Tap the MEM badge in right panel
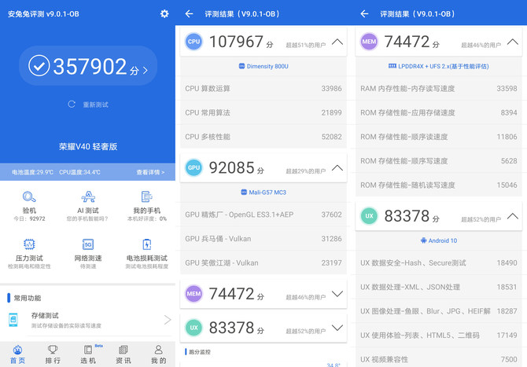 click(x=369, y=42)
